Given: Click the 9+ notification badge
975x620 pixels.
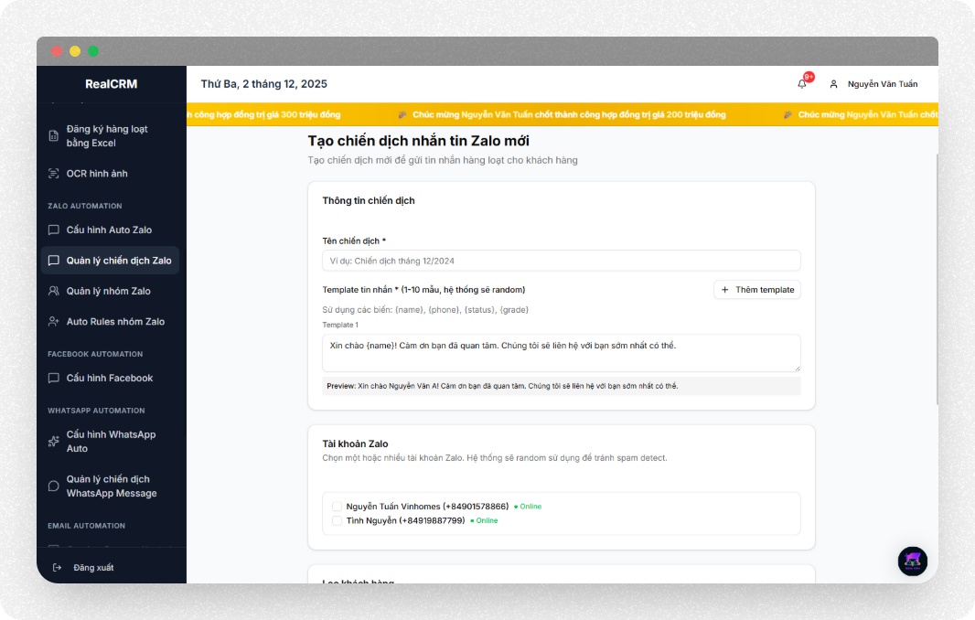Looking at the screenshot, I should [x=809, y=77].
